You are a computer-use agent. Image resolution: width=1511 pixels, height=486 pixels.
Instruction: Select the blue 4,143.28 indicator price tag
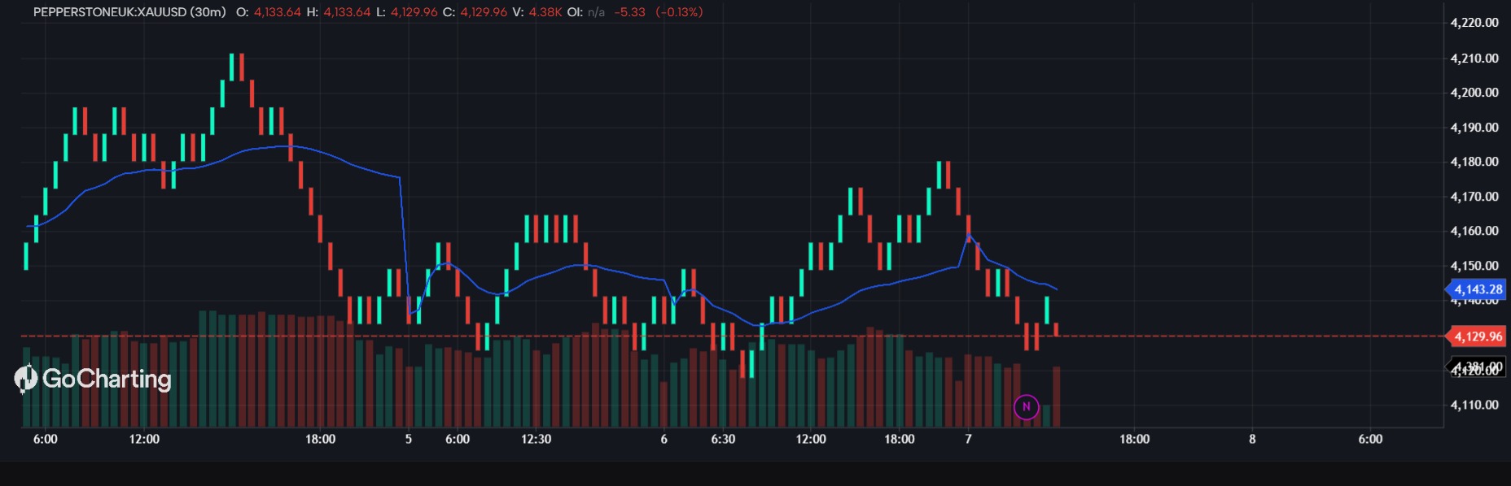click(1478, 289)
